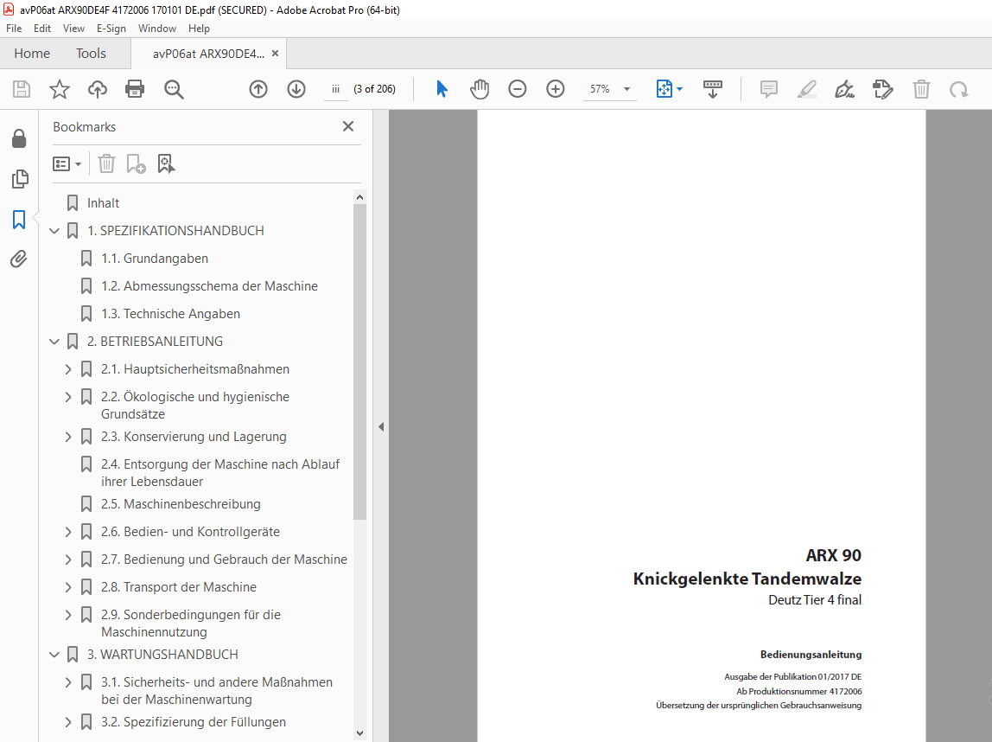Image resolution: width=992 pixels, height=742 pixels.
Task: Open the Attachments paperclip panel
Action: pyautogui.click(x=19, y=259)
